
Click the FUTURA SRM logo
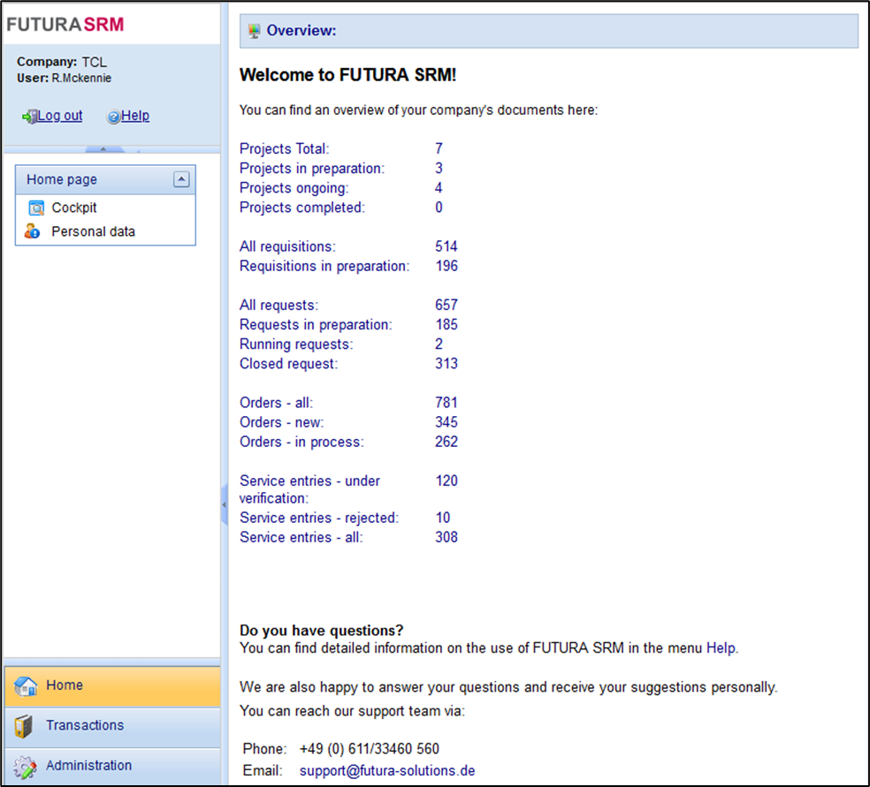65,25
